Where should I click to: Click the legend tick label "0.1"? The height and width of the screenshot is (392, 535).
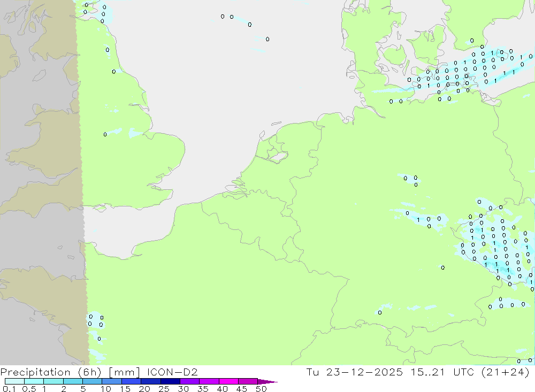click(9, 389)
